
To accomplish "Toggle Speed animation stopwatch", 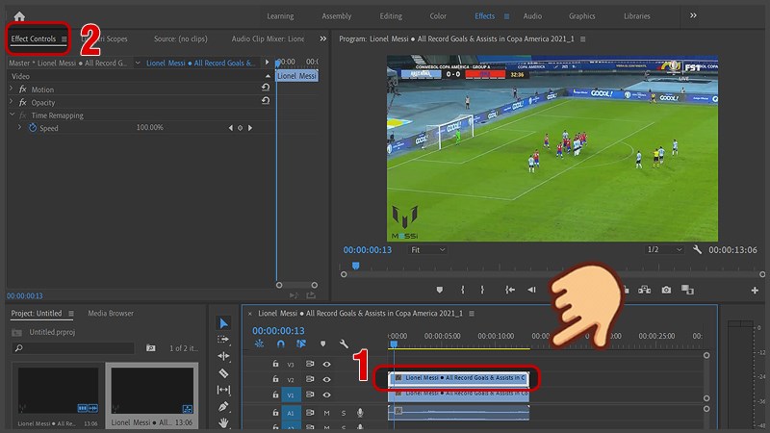I will point(33,128).
